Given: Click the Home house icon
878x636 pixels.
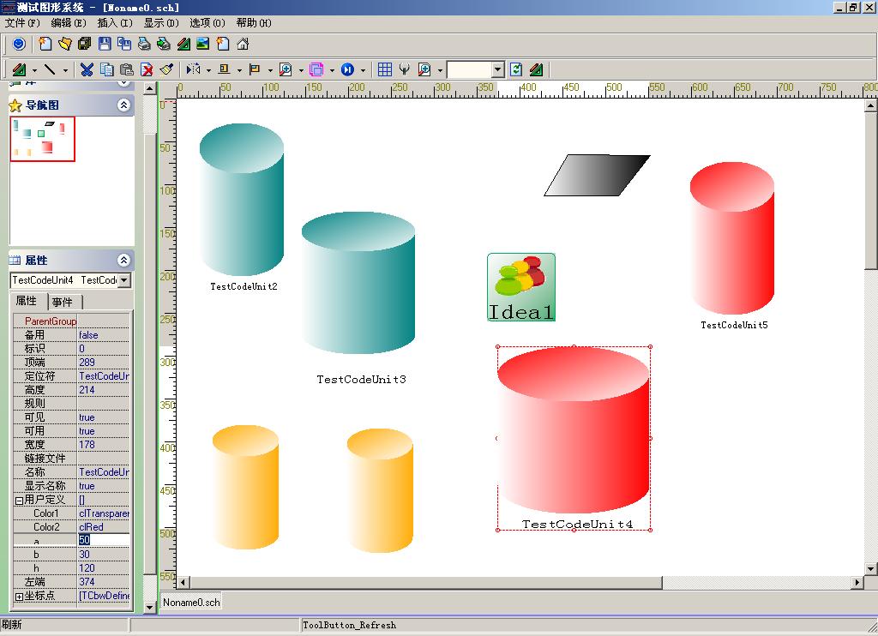Looking at the screenshot, I should point(243,44).
